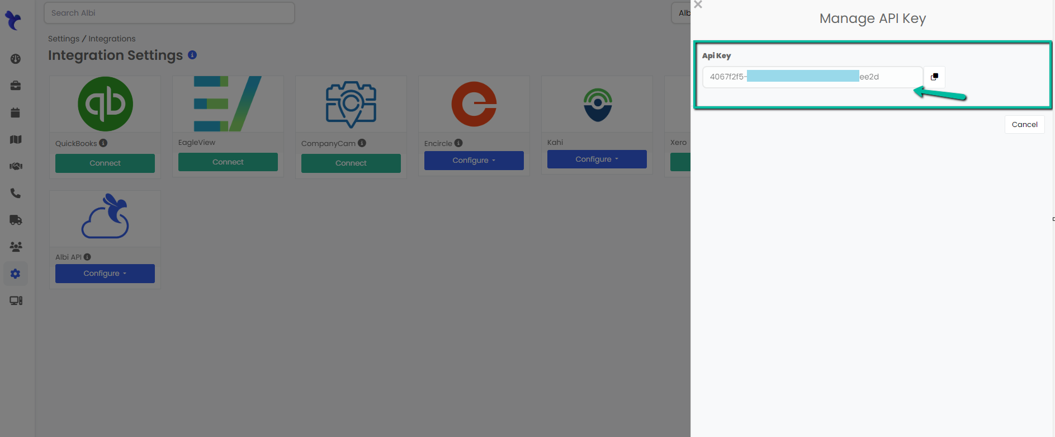Viewport: 1055px width, 437px height.
Task: Open the Encircle Configure dropdown
Action: click(474, 161)
